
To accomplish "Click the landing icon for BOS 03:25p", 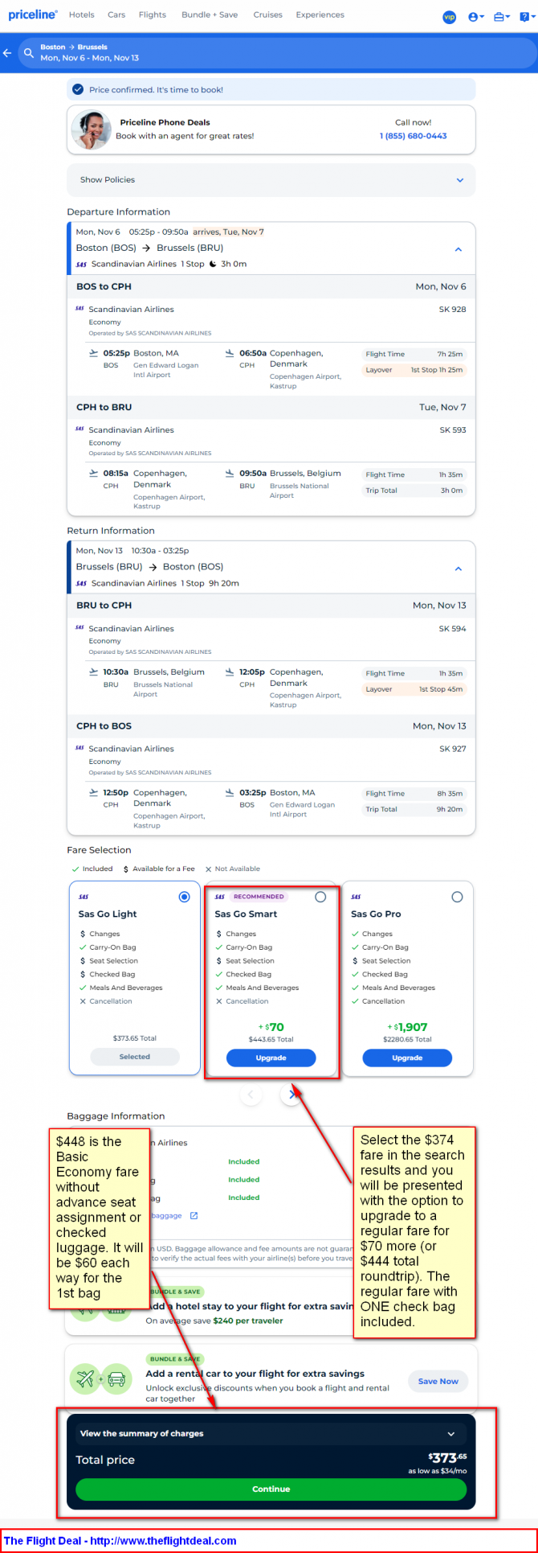I will pos(230,793).
